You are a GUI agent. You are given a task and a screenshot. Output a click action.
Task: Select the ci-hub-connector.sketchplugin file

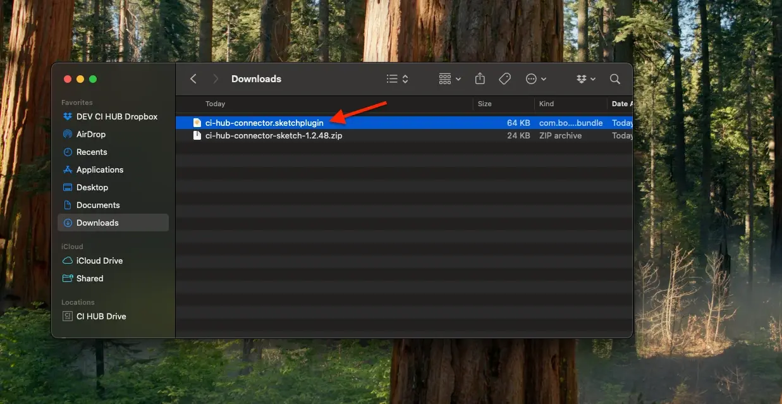[264, 123]
